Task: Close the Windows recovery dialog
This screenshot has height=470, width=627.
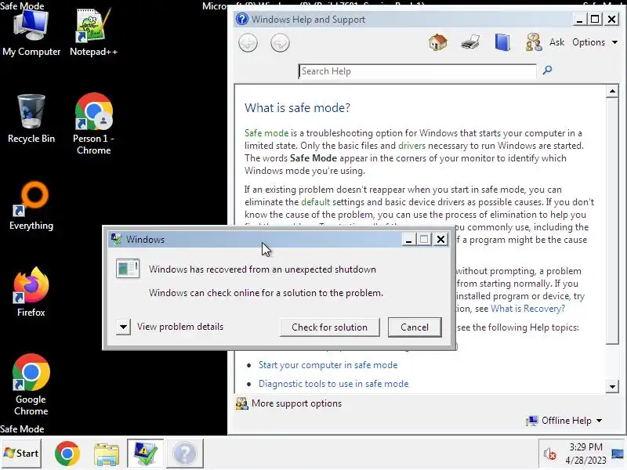Action: [x=440, y=240]
